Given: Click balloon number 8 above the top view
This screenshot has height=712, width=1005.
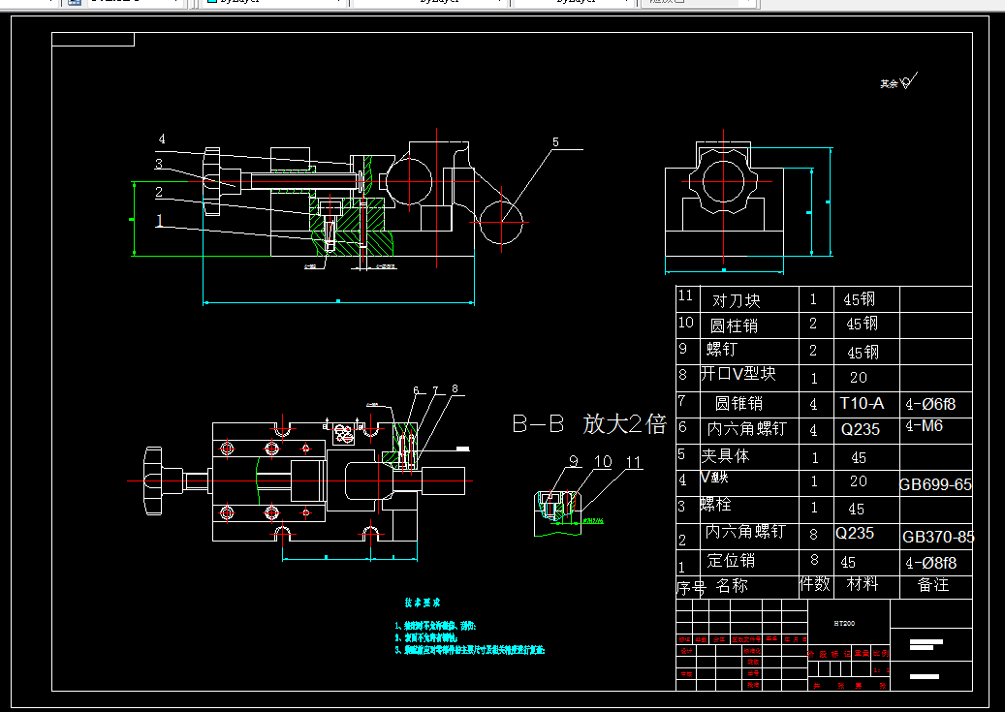Looking at the screenshot, I should pyautogui.click(x=455, y=389).
